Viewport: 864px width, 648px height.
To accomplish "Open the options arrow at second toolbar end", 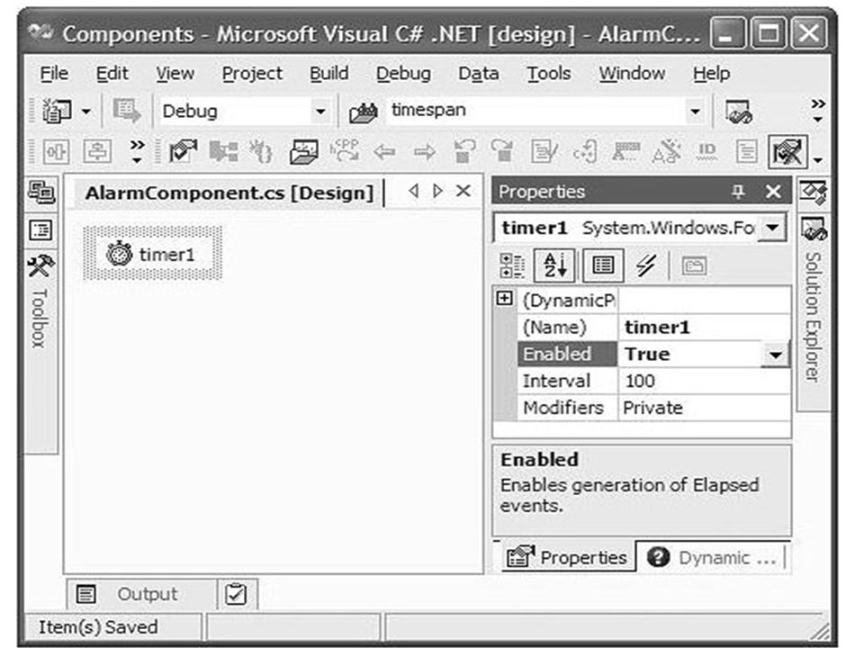I will click(x=818, y=160).
